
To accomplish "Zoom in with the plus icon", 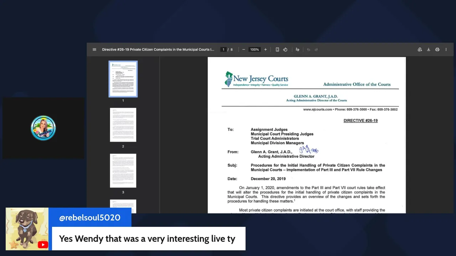I will [x=265, y=49].
